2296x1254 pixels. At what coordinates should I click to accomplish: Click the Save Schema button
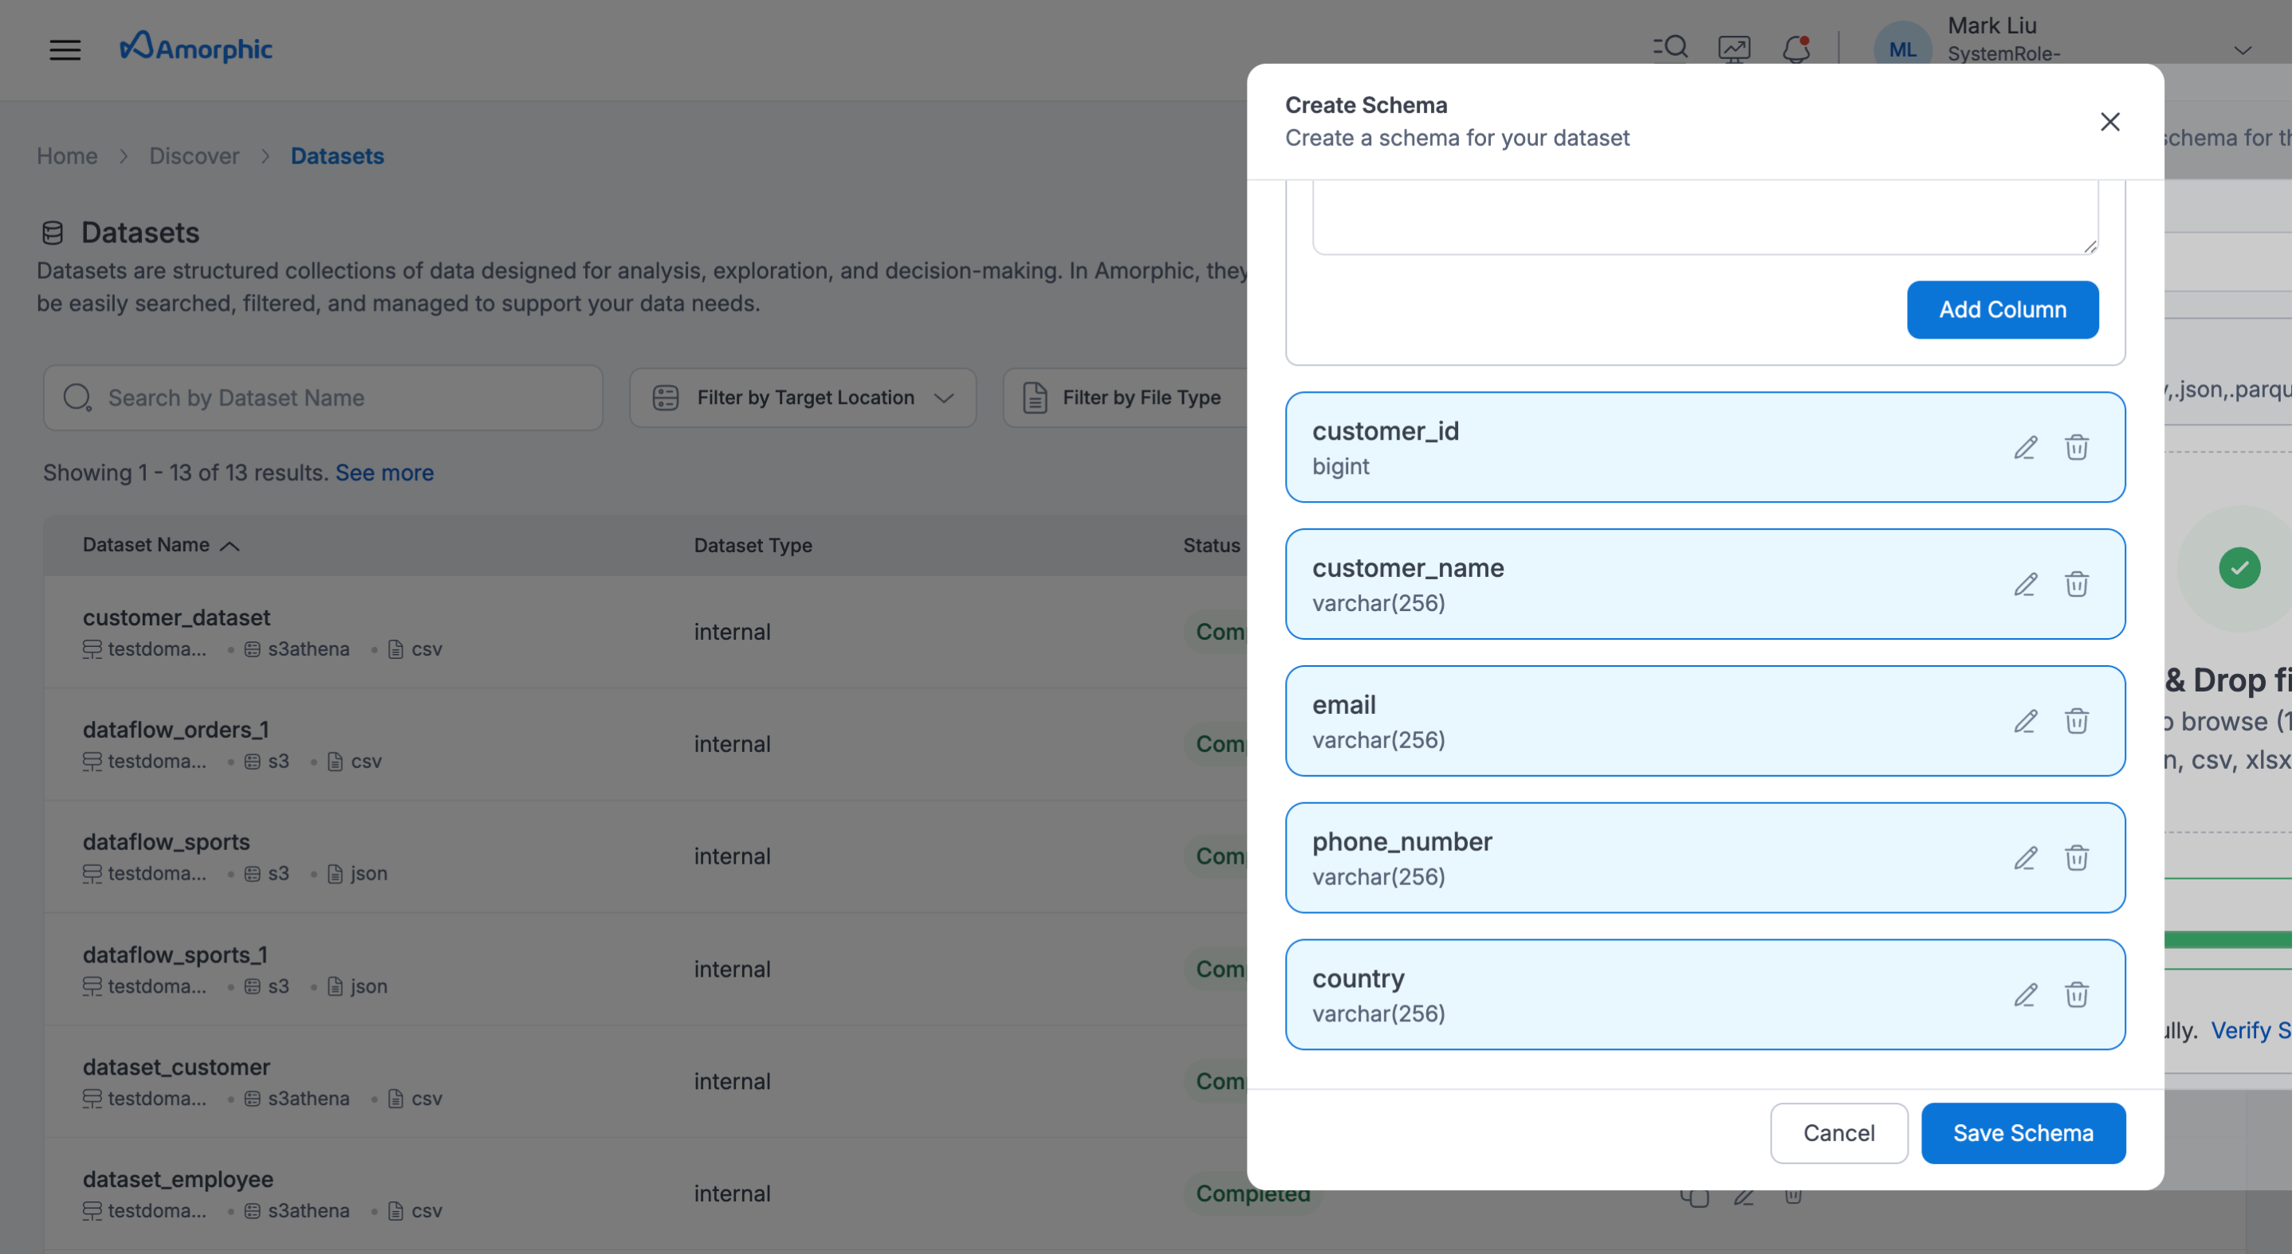click(2023, 1133)
